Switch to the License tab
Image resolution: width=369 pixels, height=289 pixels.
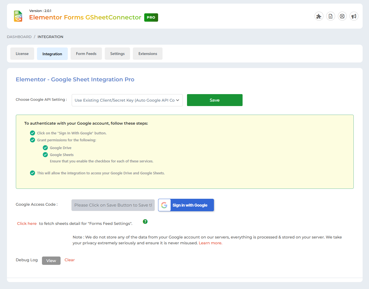pos(22,54)
